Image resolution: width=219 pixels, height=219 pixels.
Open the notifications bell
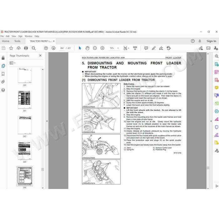(200, 41)
